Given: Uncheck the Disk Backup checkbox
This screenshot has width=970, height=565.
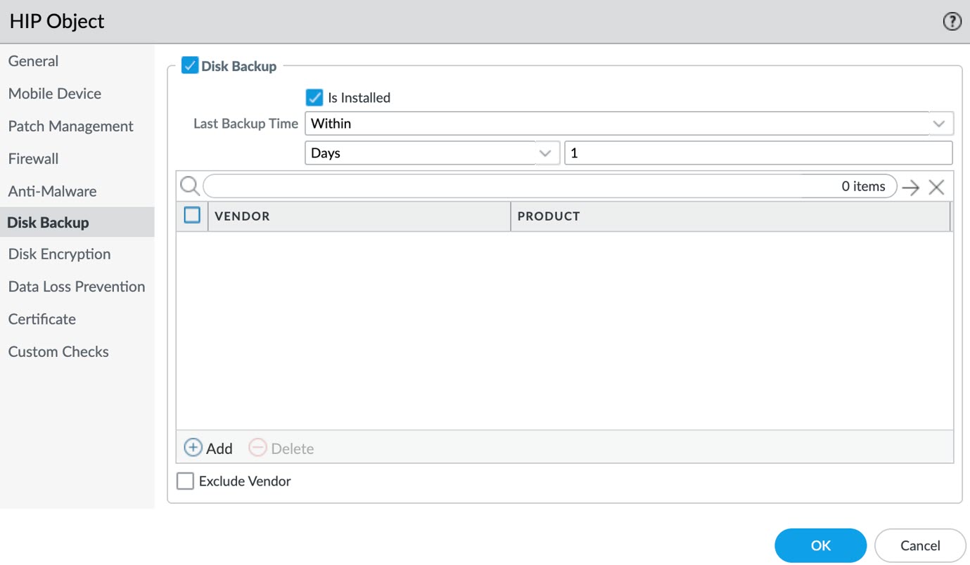Looking at the screenshot, I should 190,66.
